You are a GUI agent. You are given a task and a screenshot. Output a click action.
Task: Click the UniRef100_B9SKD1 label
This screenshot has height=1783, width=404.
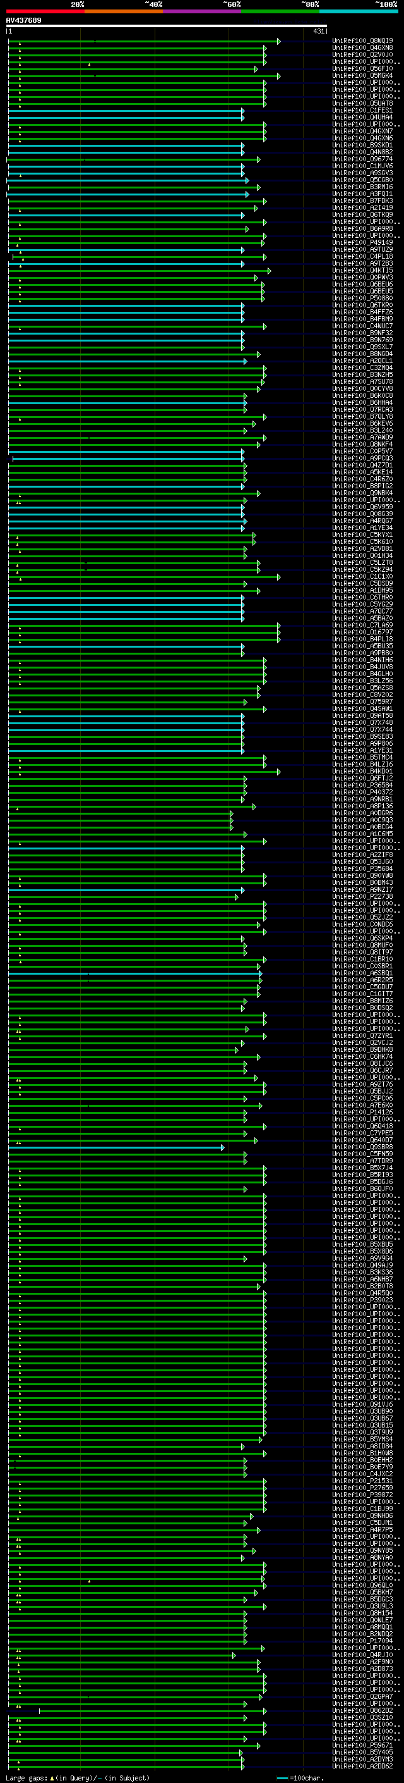coord(362,145)
